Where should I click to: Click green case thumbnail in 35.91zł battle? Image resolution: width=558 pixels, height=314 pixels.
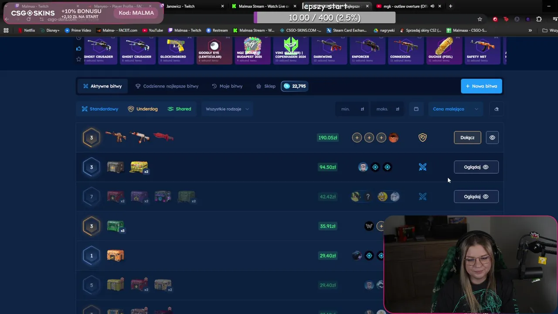pyautogui.click(x=116, y=226)
